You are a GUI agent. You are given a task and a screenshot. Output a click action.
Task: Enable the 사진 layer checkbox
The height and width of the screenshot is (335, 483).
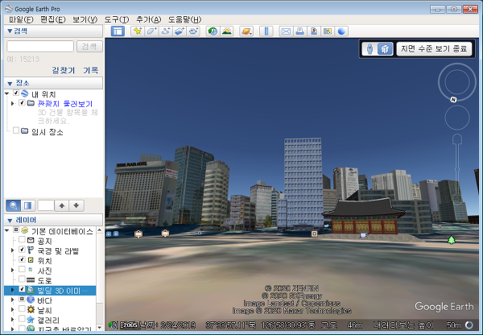pyautogui.click(x=22, y=269)
